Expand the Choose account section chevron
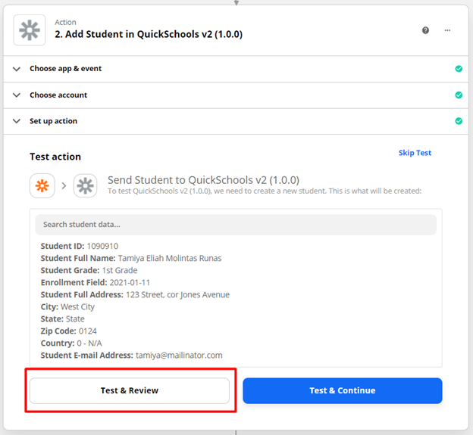 point(17,95)
